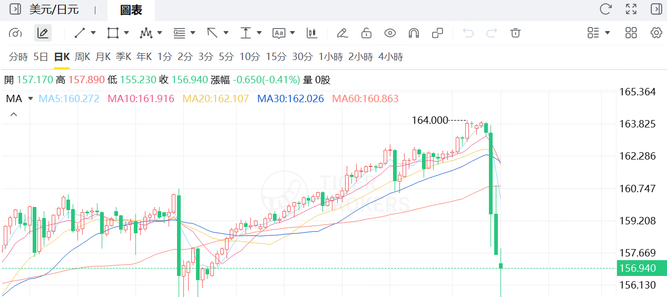Click the trash delete drawings icon
Viewport: 667px width, 297px height.
(x=515, y=33)
